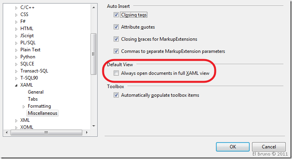Select the Tabs item under XAML
The height and width of the screenshot is (159, 292).
click(x=33, y=99)
